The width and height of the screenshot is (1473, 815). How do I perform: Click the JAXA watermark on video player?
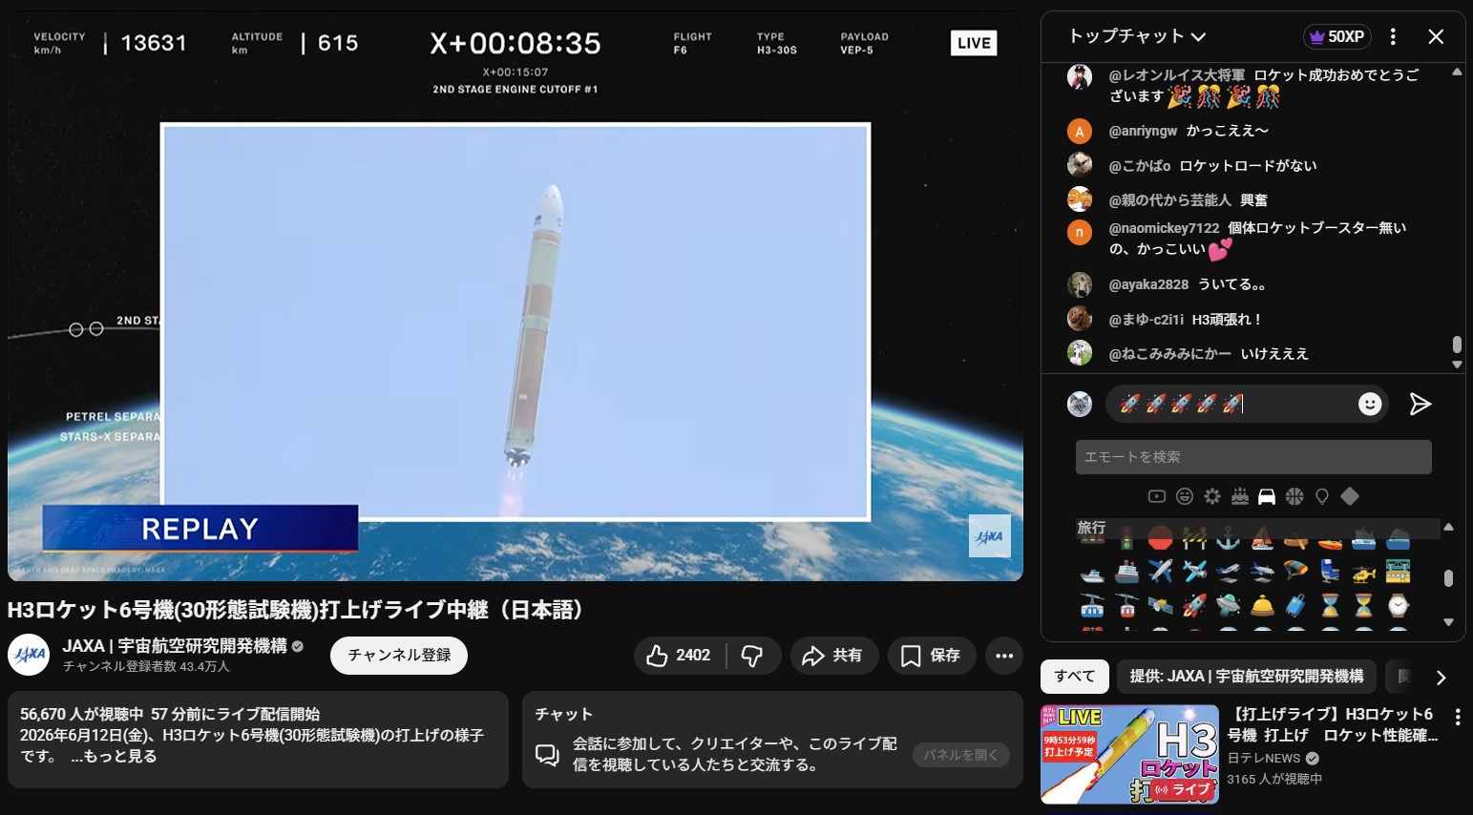coord(990,536)
